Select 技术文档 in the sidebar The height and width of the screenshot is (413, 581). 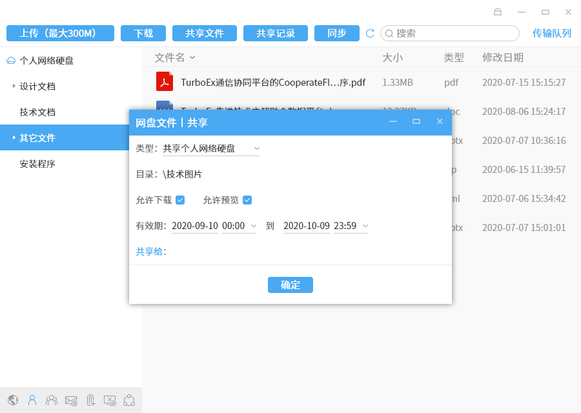click(37, 112)
